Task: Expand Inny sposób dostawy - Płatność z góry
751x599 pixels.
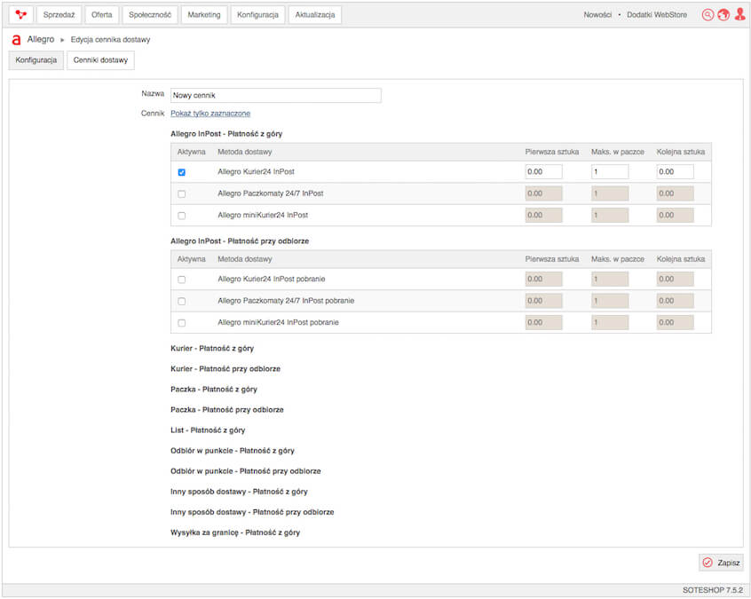Action: [x=239, y=492]
